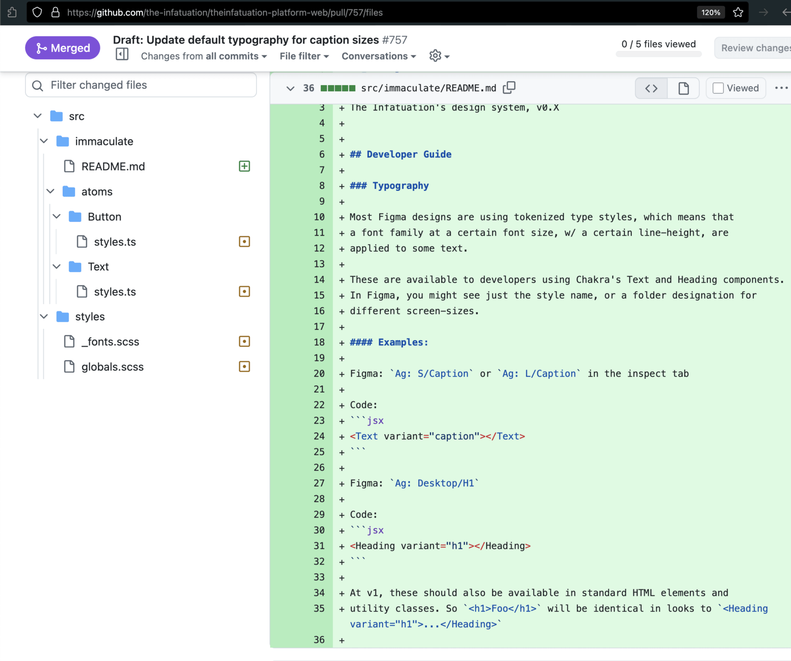Click added status icon beside README.md
Image resolution: width=791 pixels, height=661 pixels.
pyautogui.click(x=244, y=166)
